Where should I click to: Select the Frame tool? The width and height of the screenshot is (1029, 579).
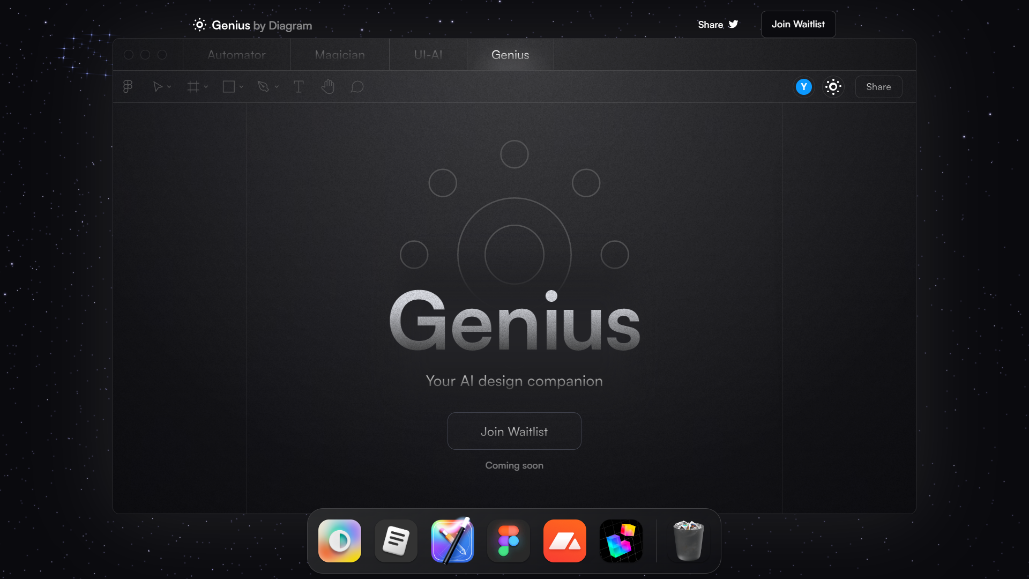193,87
